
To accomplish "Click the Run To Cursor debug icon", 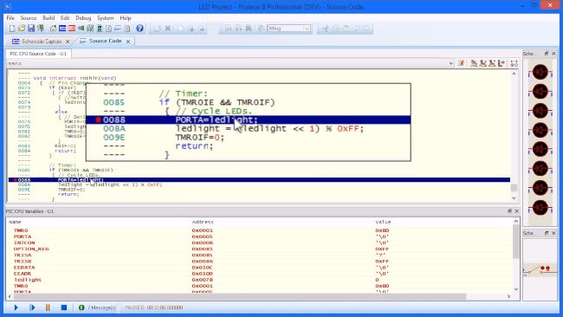I will [502, 63].
